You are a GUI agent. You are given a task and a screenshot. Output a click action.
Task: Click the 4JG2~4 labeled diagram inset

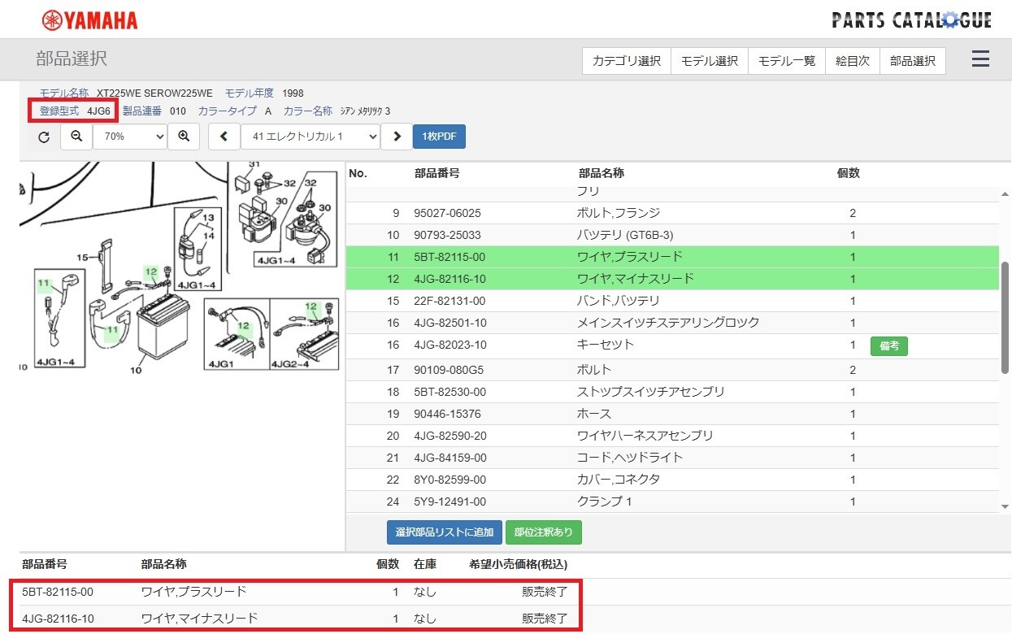(x=302, y=334)
